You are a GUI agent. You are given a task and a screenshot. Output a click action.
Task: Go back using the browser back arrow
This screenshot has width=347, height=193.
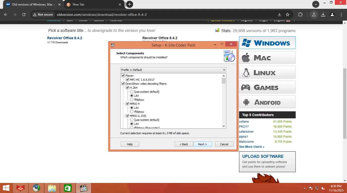click(6, 15)
